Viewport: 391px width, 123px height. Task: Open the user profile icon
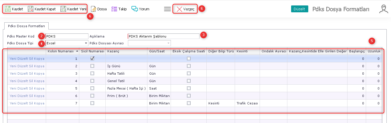pyautogui.click(x=383, y=9)
